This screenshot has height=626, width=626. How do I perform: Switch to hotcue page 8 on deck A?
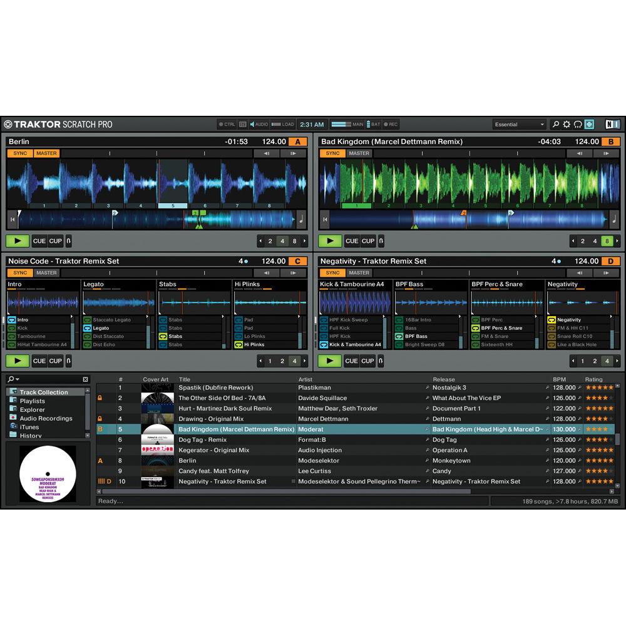(x=294, y=240)
